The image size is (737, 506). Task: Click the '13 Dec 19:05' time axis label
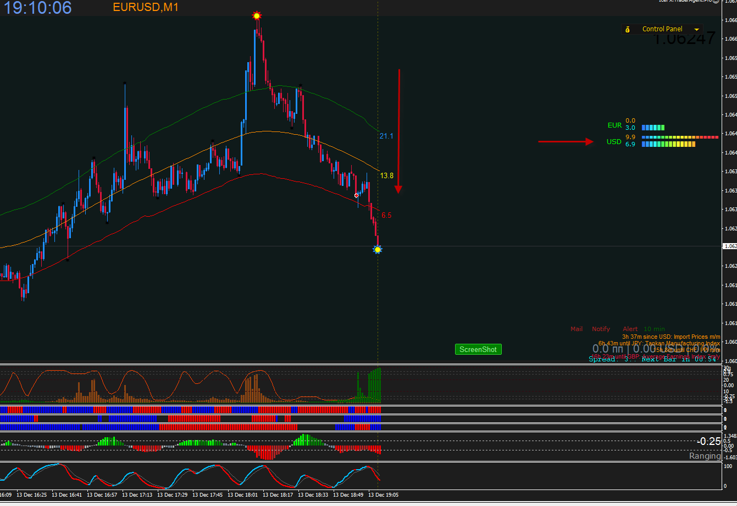384,494
